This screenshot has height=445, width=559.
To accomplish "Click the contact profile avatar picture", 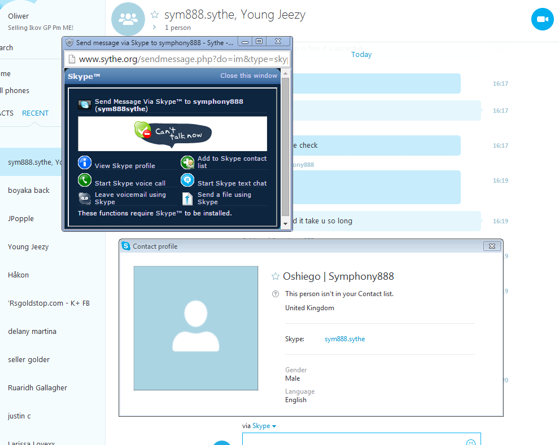I will 196,328.
